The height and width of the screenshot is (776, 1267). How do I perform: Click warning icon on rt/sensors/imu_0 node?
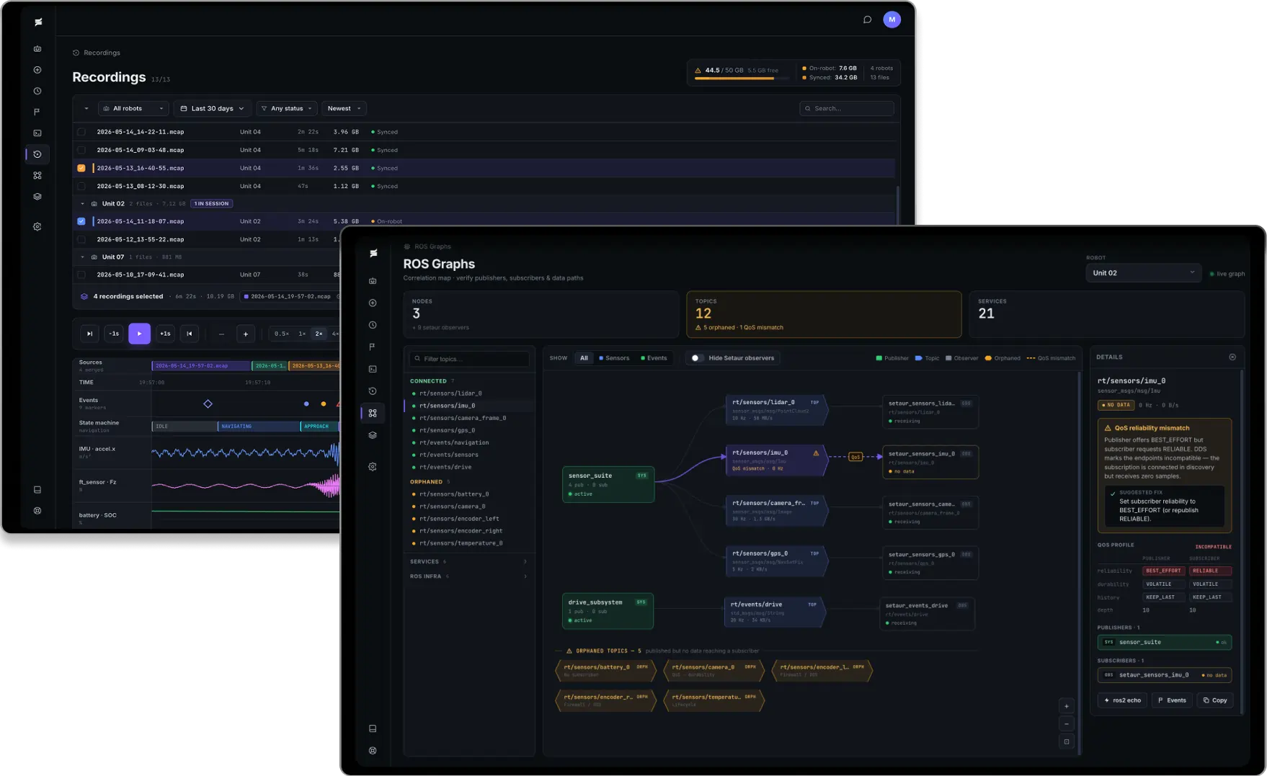(x=816, y=453)
